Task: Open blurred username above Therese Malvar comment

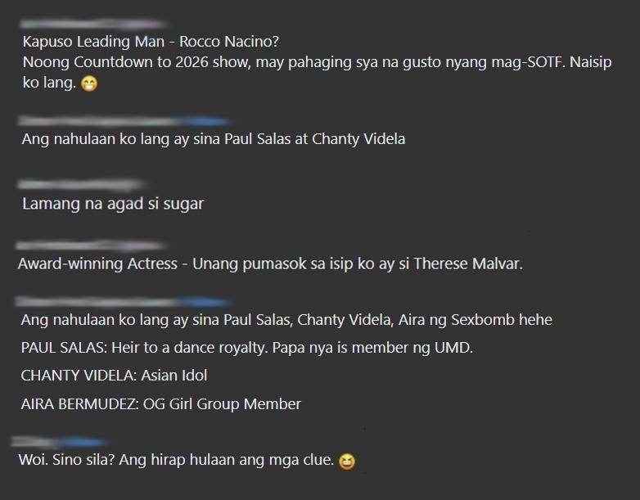Action: pyautogui.click(x=92, y=245)
